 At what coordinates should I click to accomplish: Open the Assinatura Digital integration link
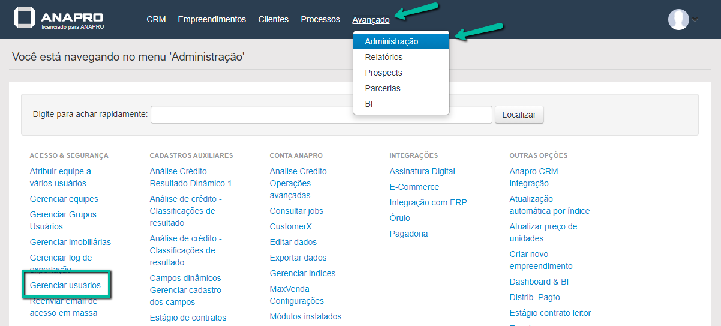[422, 171]
